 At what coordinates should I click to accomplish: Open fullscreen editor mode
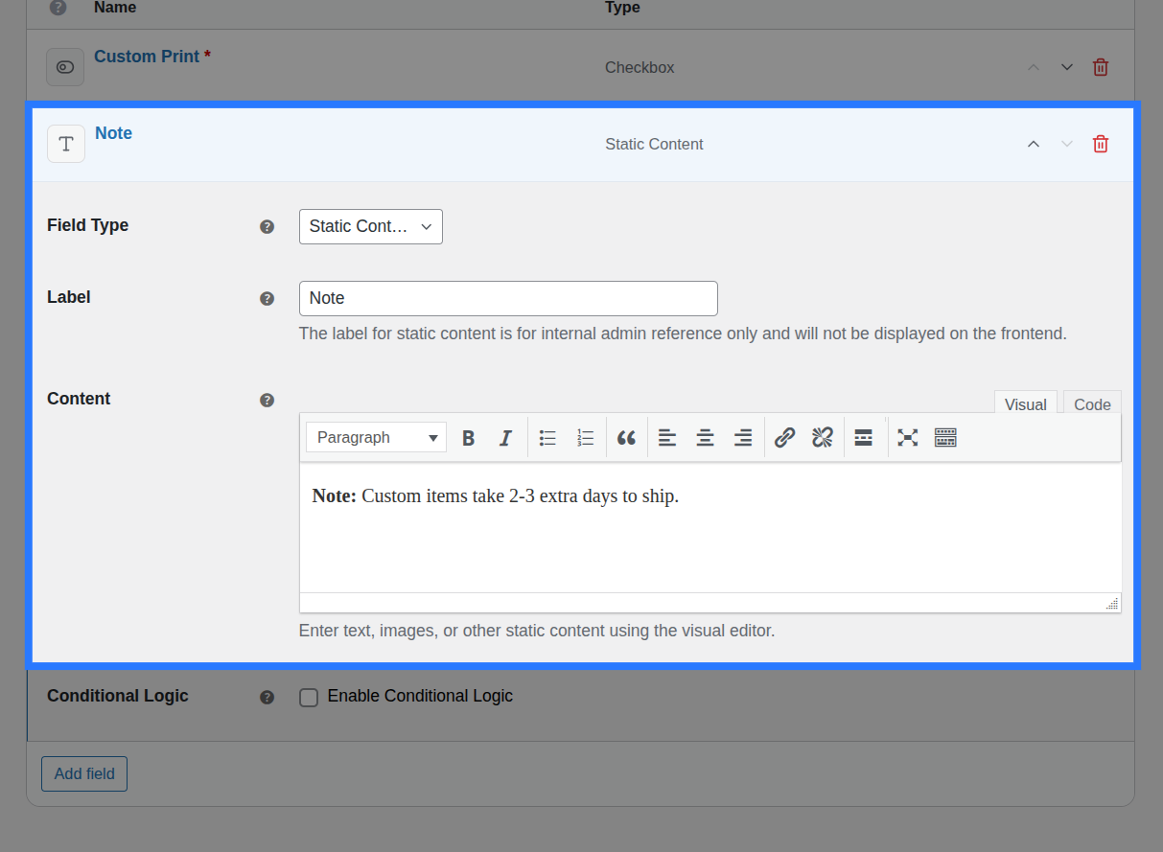907,438
